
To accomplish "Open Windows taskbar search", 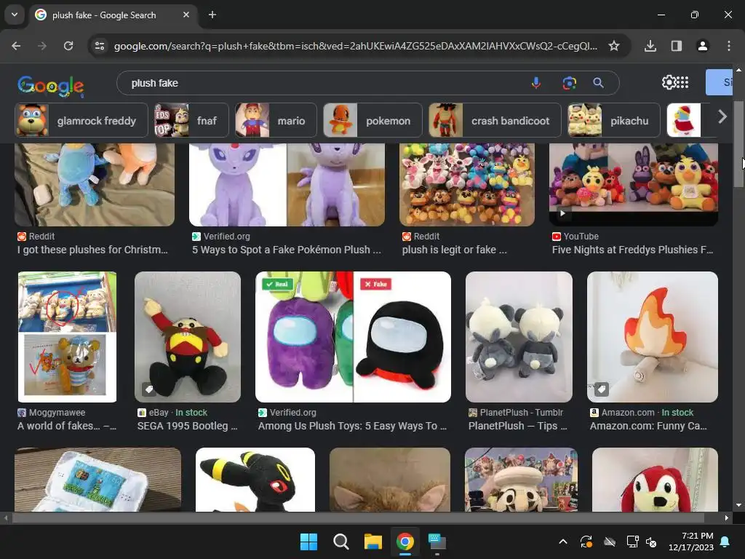I will pyautogui.click(x=340, y=542).
